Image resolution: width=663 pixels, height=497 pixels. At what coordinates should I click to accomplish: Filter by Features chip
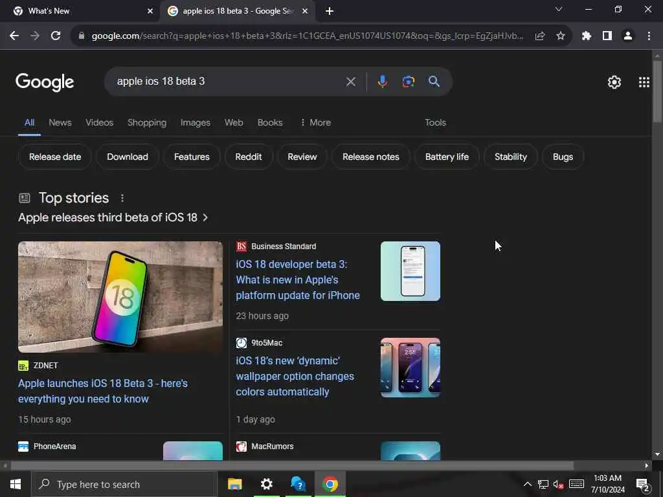[192, 157]
